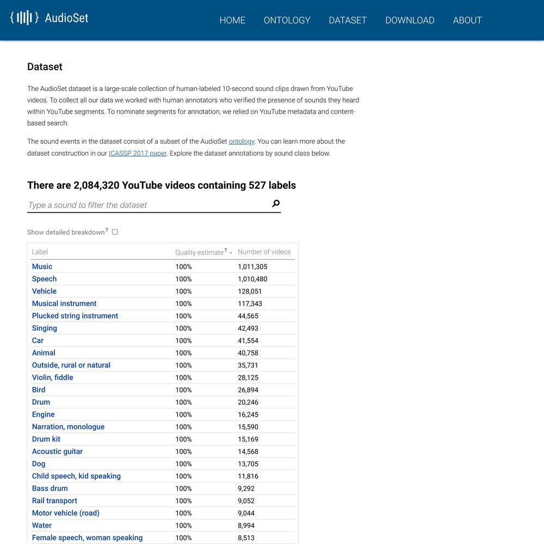Screen dimensions: 544x544
Task: Click the Label column header
Action: (40, 252)
